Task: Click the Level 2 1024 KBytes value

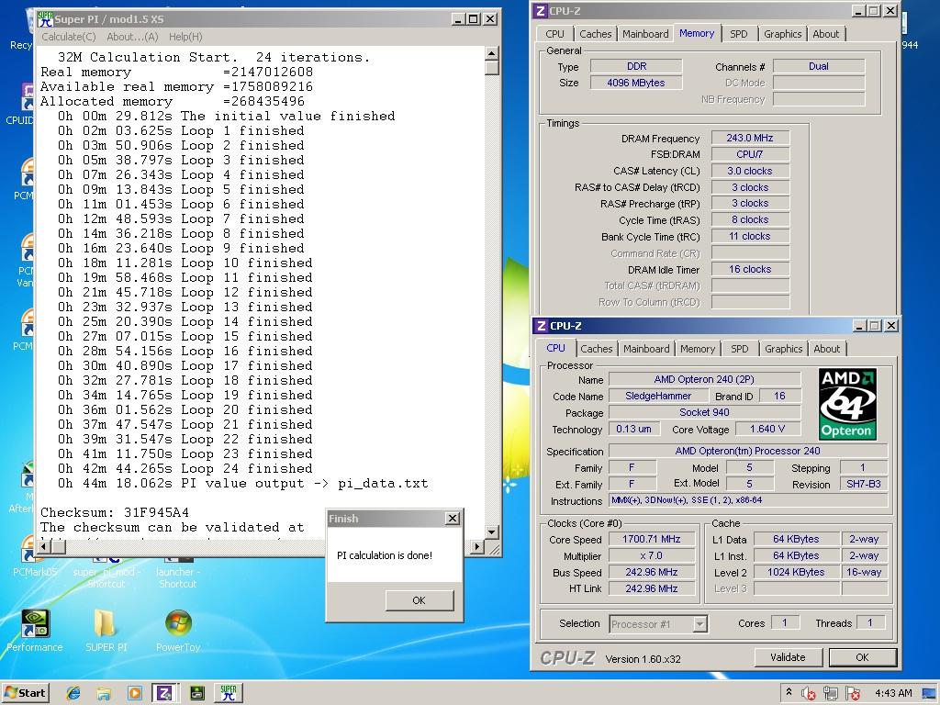Action: point(796,572)
